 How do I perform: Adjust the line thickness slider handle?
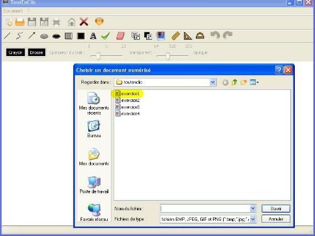pos(98,56)
